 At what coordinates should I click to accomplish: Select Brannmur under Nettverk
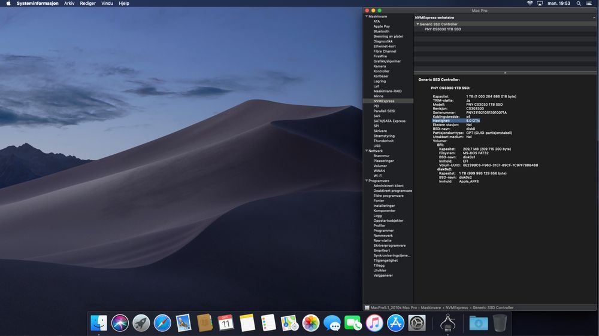point(381,155)
